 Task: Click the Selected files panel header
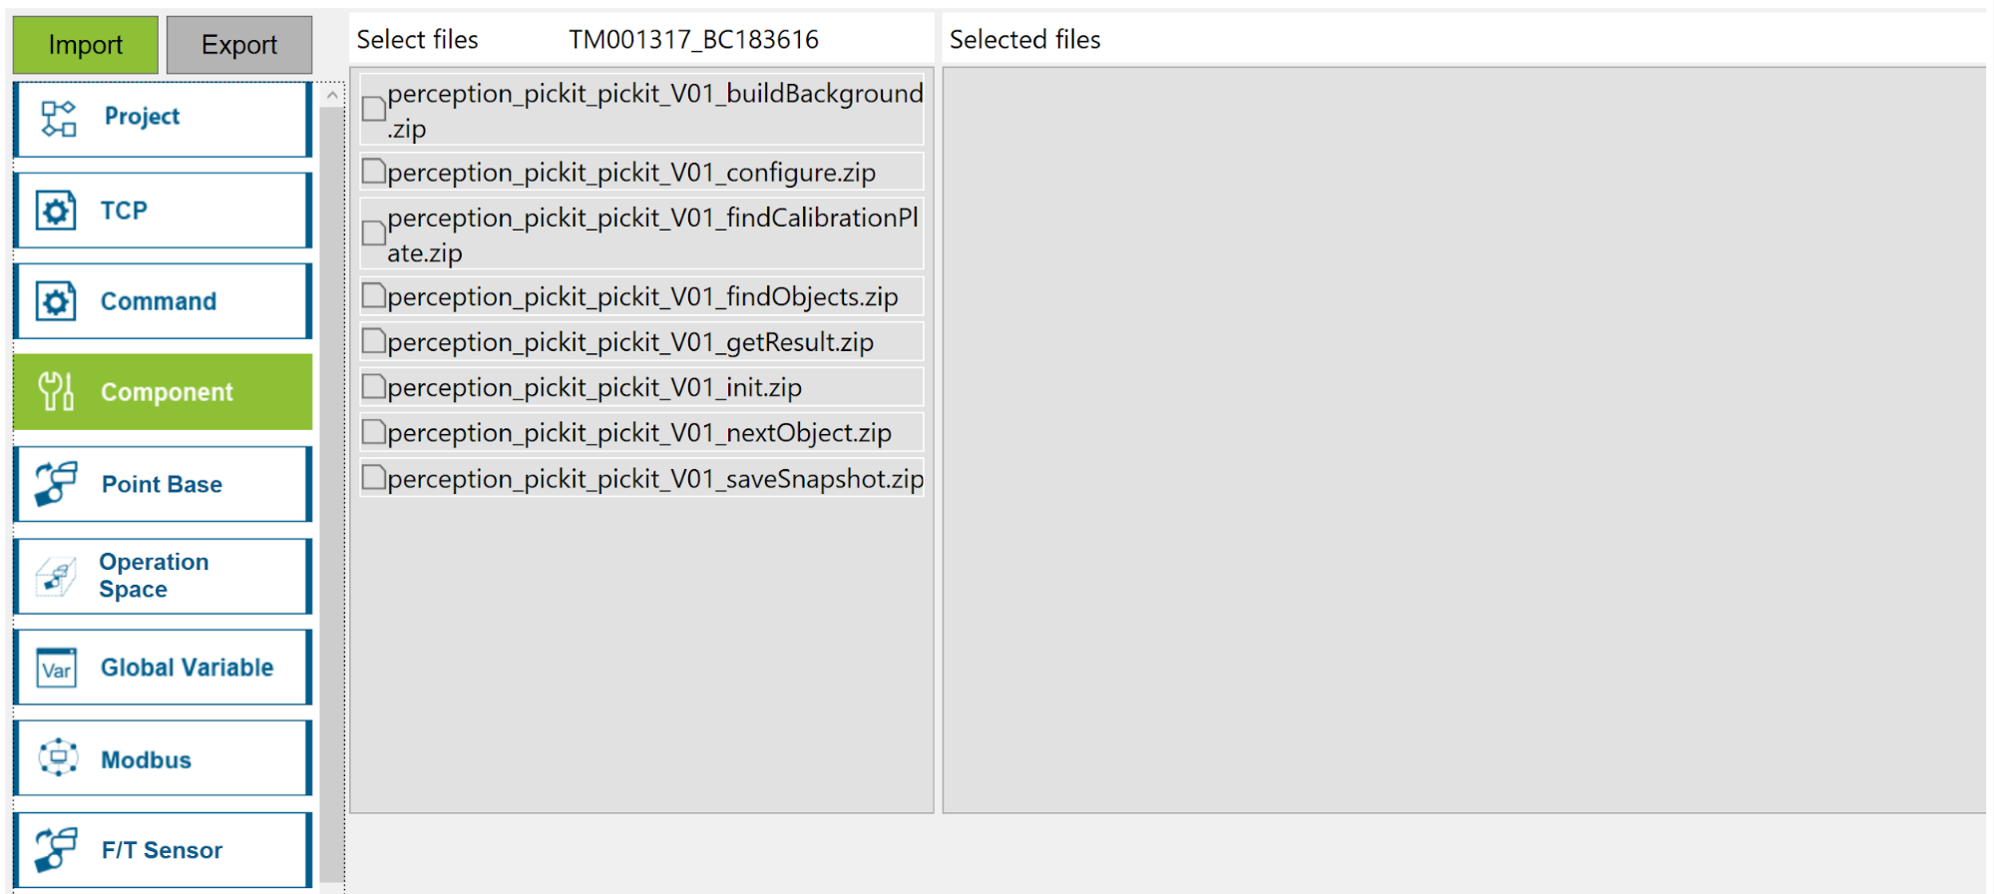pos(1025,39)
